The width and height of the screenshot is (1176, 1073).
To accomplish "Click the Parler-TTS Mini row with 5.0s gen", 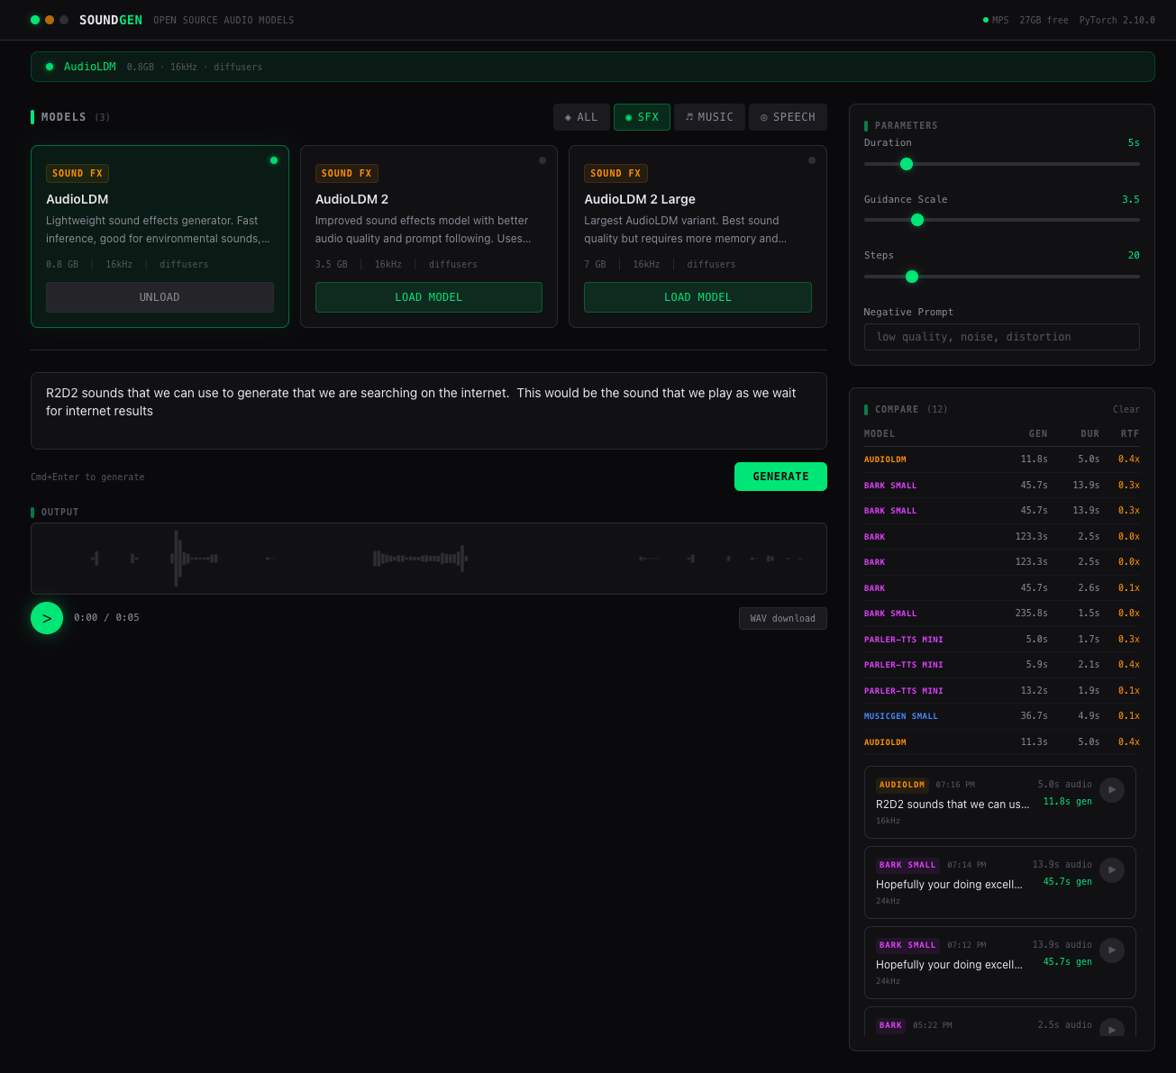I will (1001, 640).
